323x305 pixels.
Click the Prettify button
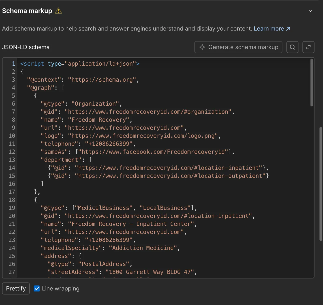16,288
